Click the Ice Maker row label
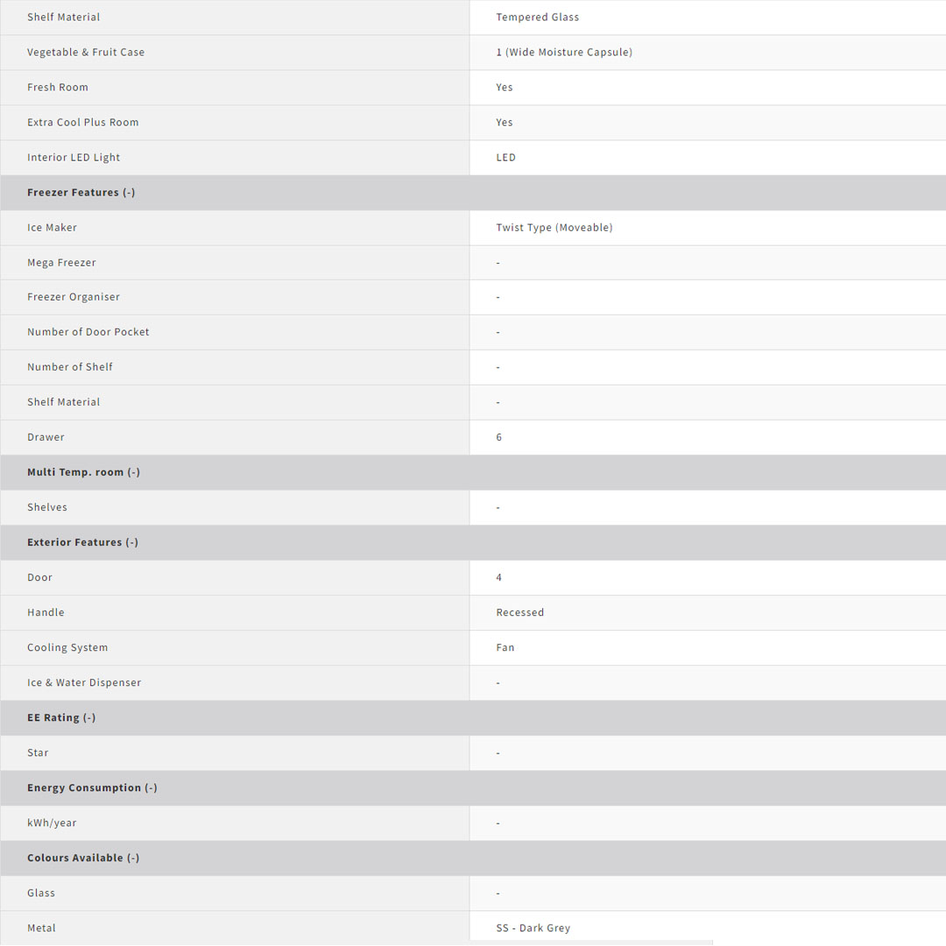Screen dimensions: 946x946 coord(52,228)
